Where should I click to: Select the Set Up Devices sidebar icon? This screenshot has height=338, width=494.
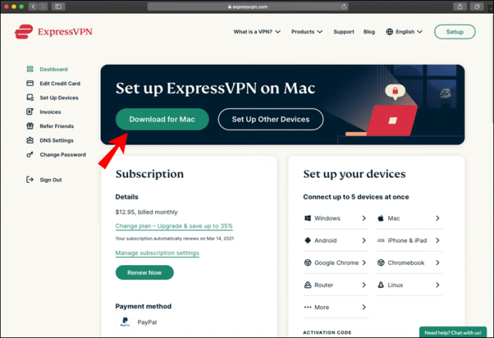[x=30, y=97]
